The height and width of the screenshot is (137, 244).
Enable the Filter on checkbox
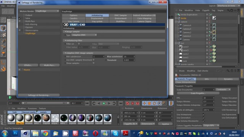(x=79, y=44)
